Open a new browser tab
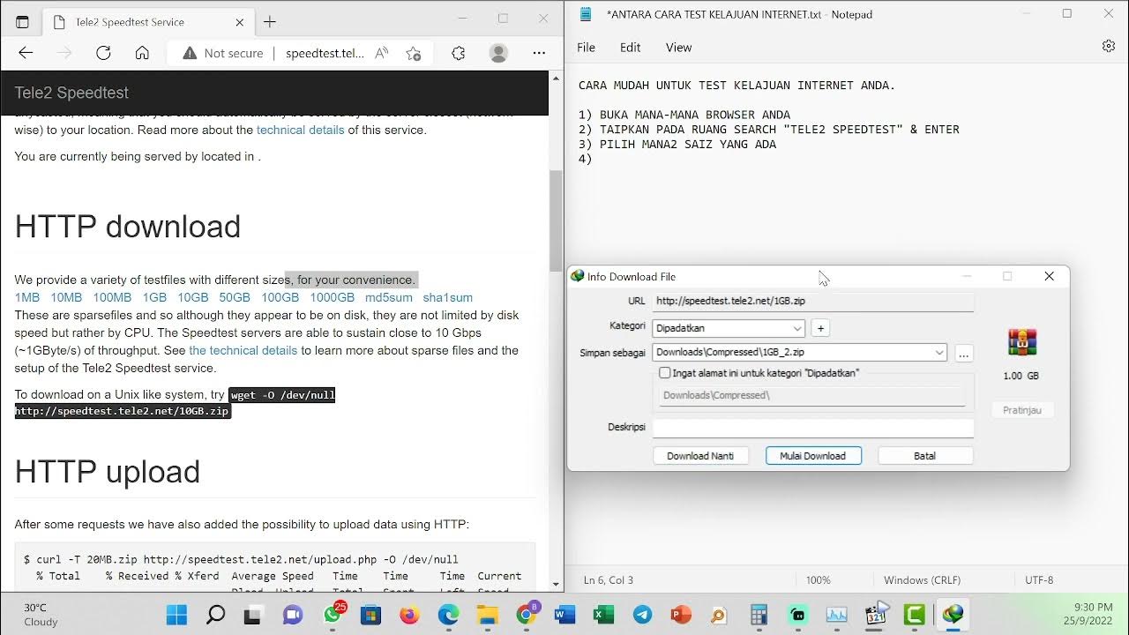1129x635 pixels. click(x=270, y=21)
